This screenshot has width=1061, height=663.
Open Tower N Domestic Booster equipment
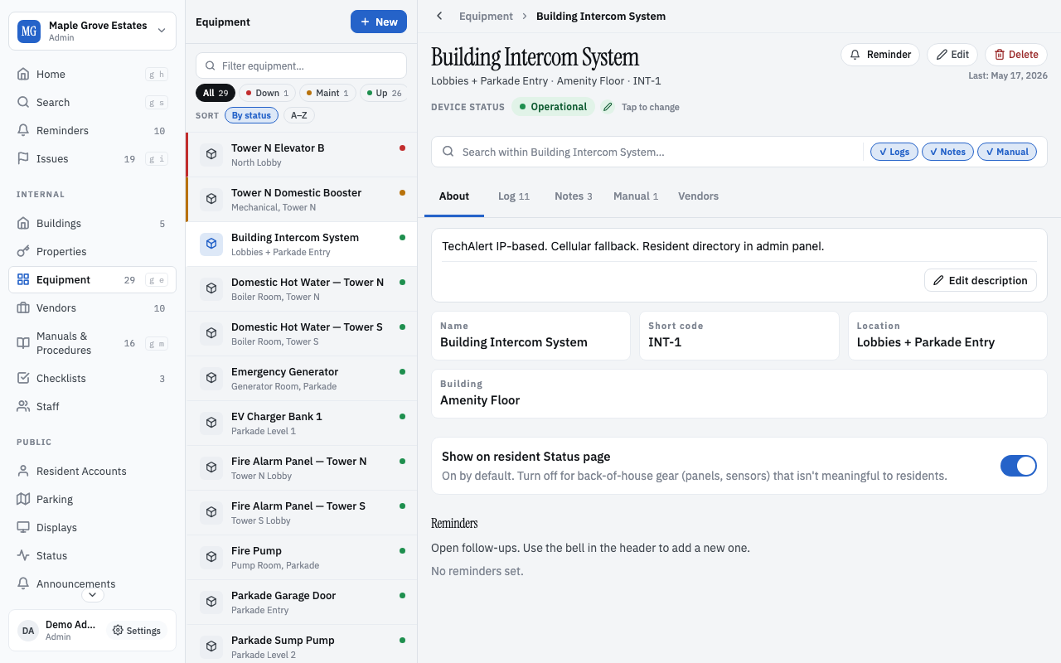(302, 200)
